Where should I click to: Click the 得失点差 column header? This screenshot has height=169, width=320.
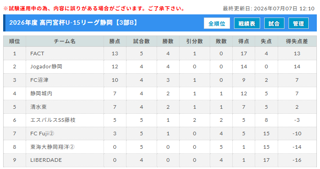297,41
